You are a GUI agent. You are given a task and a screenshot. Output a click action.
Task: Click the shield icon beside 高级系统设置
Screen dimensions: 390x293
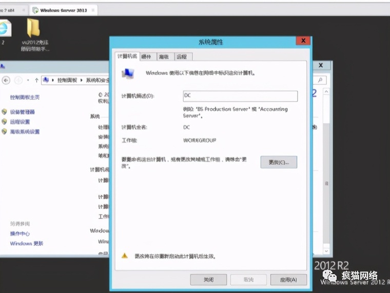[4, 131]
